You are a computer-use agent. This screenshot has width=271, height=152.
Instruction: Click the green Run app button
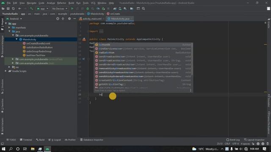tap(72, 8)
